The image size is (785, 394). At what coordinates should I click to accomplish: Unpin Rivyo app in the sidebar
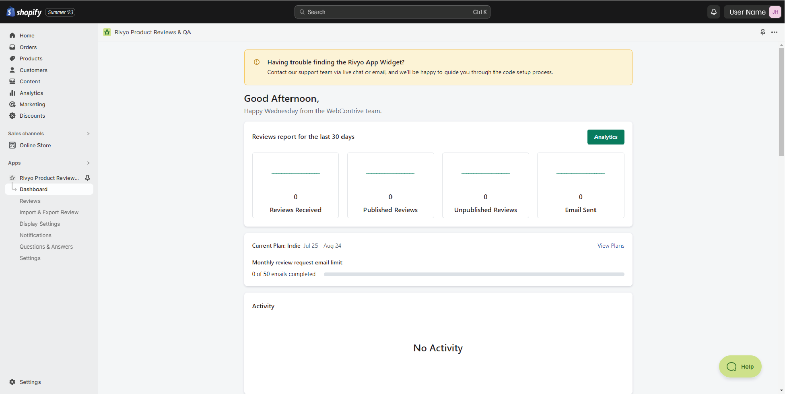click(87, 178)
